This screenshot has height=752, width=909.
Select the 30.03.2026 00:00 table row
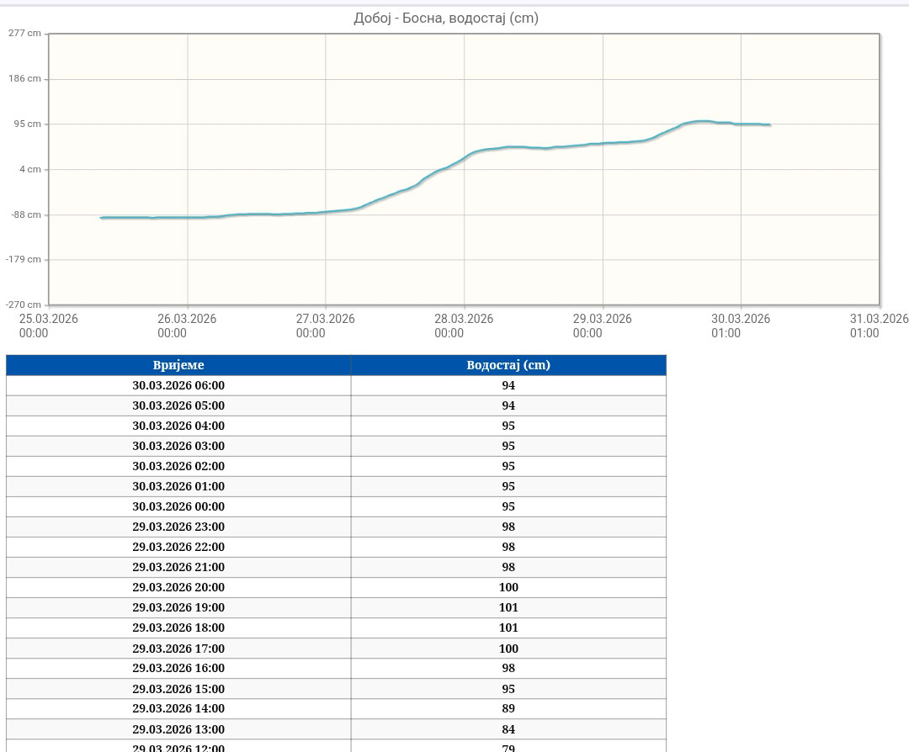(336, 506)
